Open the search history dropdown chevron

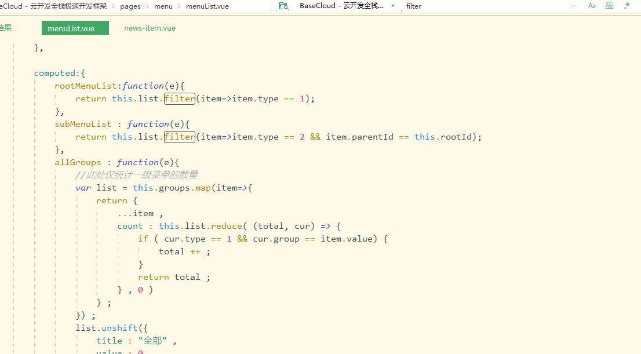click(574, 6)
